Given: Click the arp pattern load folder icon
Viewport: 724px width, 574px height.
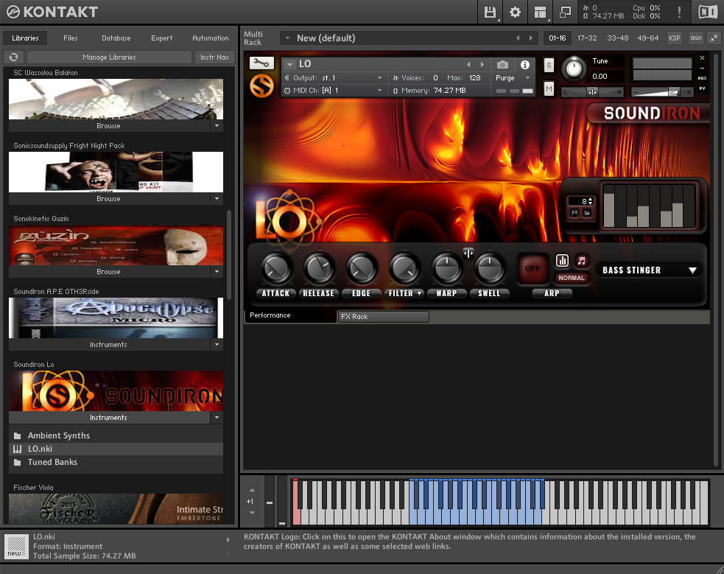Looking at the screenshot, I should click(587, 213).
